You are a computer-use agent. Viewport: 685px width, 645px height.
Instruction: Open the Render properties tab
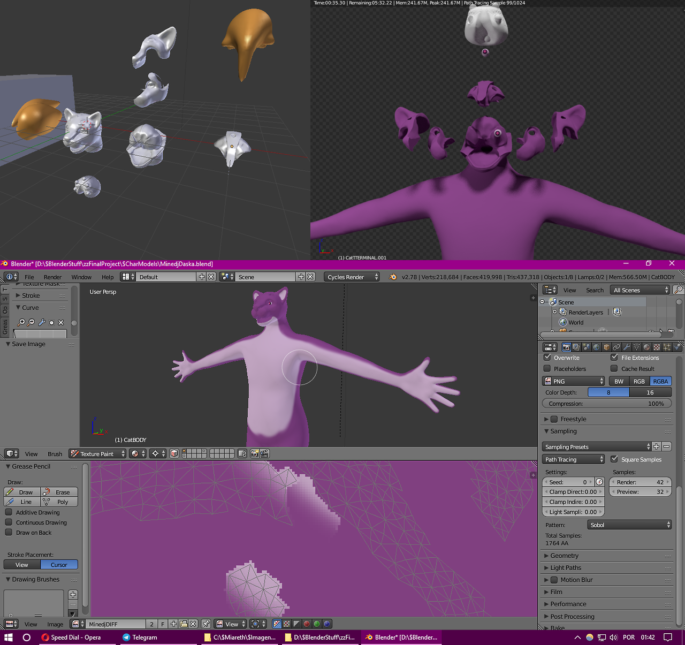tap(566, 347)
